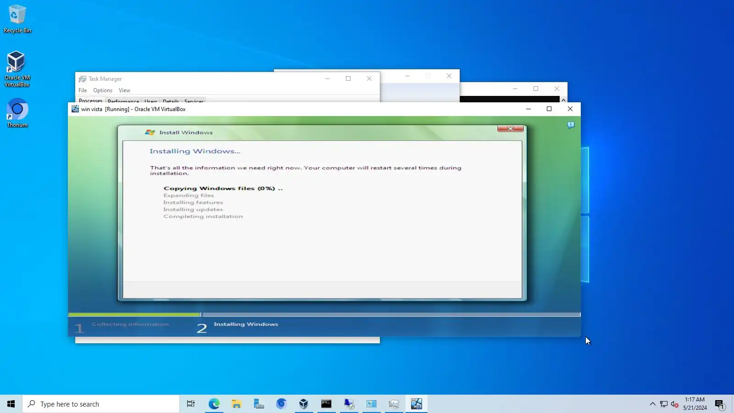Maximize the black console window
The height and width of the screenshot is (413, 734).
click(536, 89)
